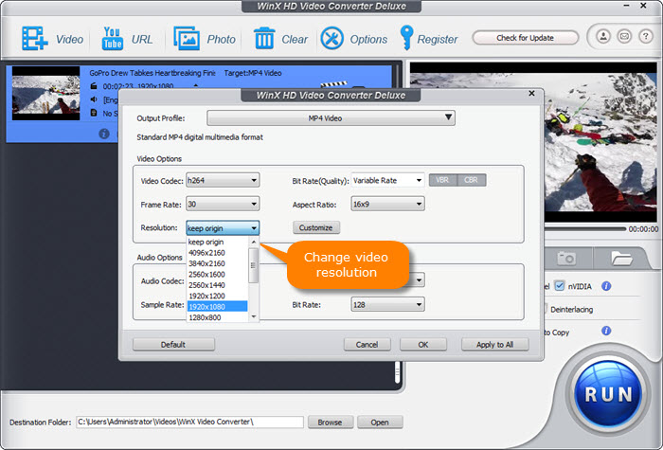Click info icon next to nVIDIA

click(606, 286)
